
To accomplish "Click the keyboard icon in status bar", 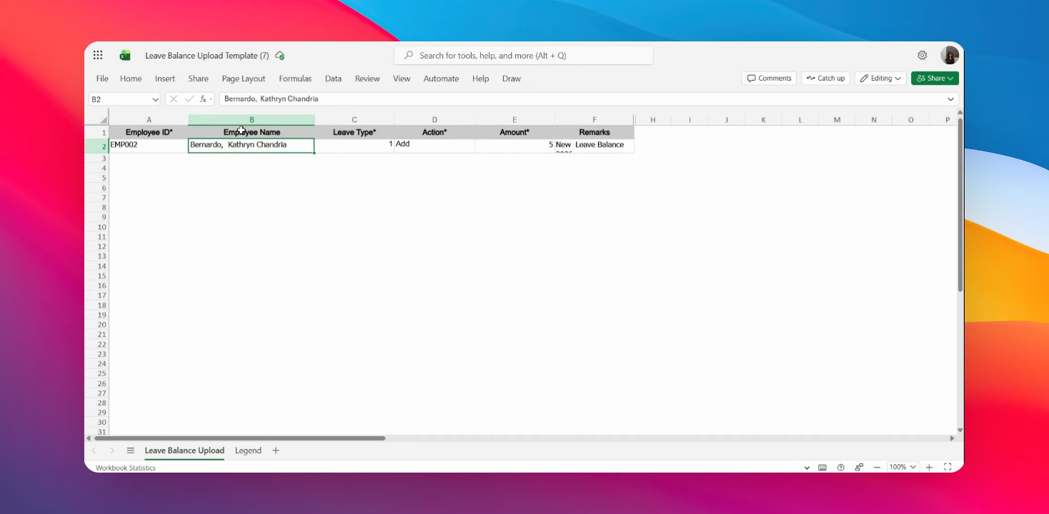I will pyautogui.click(x=822, y=468).
